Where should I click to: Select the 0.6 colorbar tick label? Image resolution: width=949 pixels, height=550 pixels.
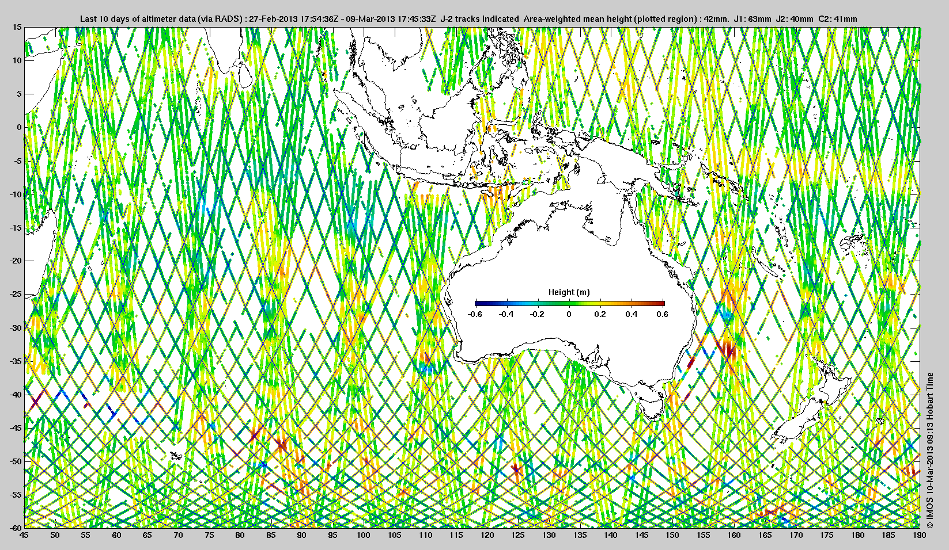point(663,314)
